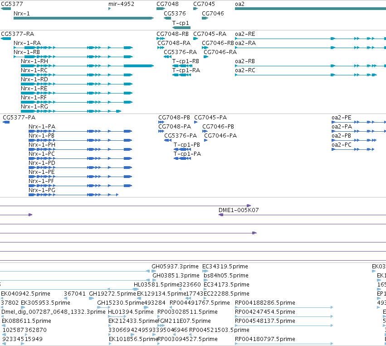Open the EC34319.5prime EST label
Screen dimensions: 386x346
pos(225,267)
